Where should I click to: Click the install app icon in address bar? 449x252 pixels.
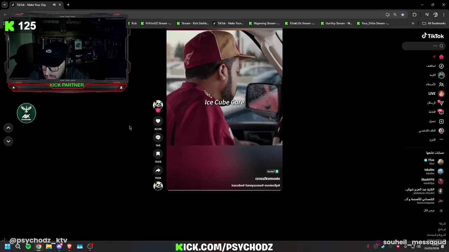point(388,15)
